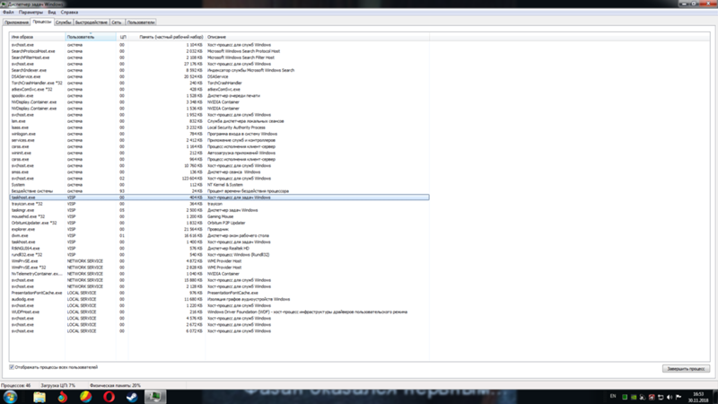Click the Завершить процесс button
The height and width of the screenshot is (404, 718).
point(686,369)
